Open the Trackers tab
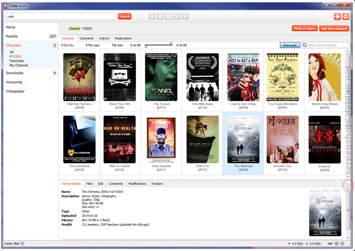Screen dimensions: 355x251 (157, 184)
